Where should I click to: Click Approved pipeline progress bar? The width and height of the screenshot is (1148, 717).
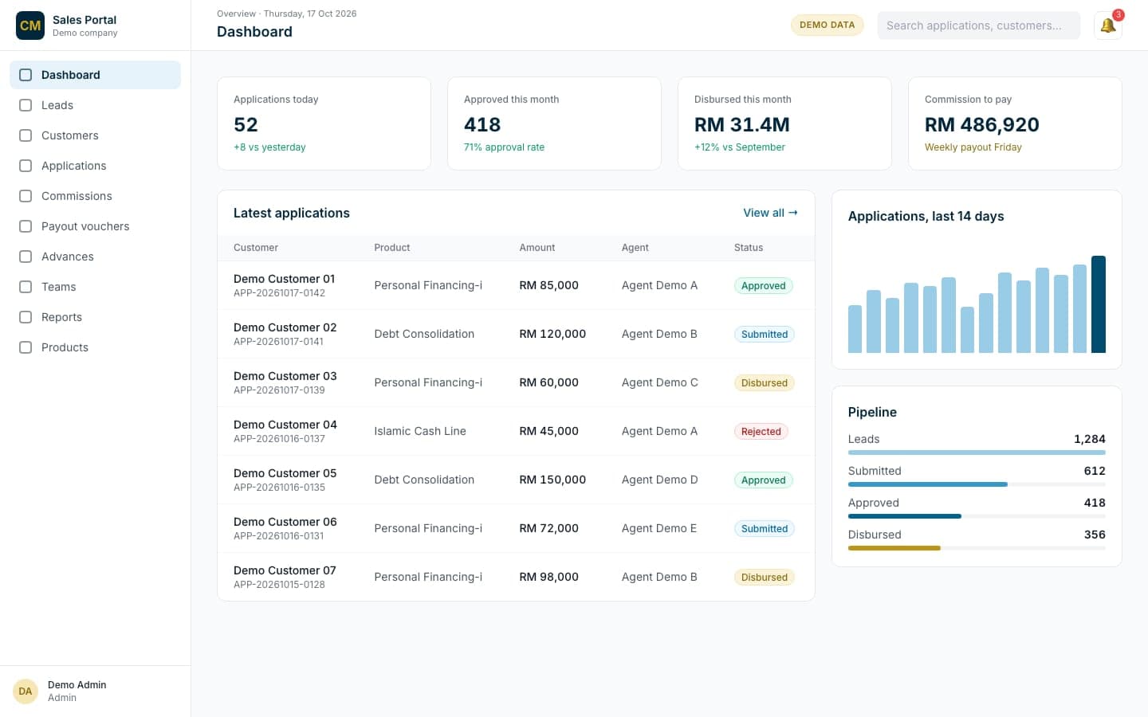(x=977, y=516)
